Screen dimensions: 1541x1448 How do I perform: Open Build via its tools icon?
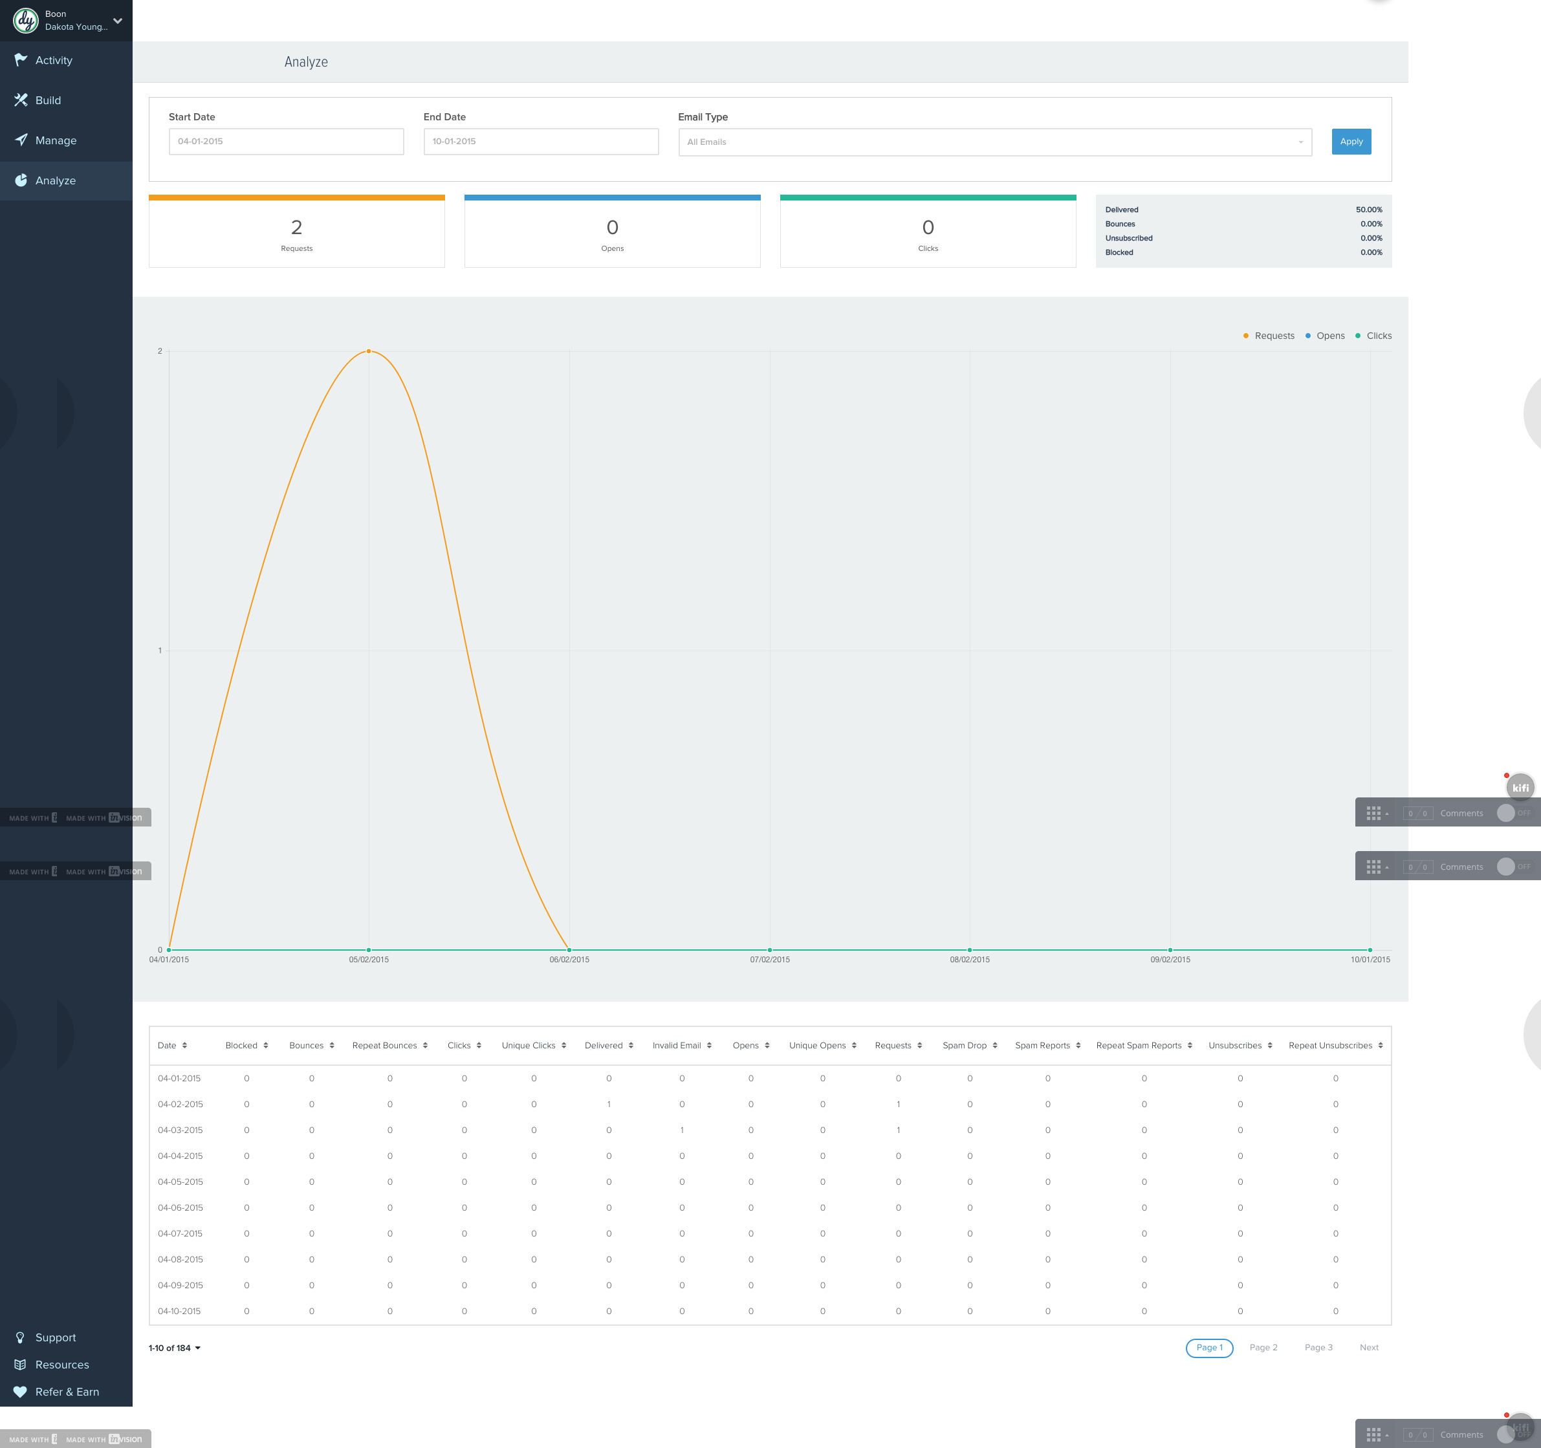pos(21,100)
